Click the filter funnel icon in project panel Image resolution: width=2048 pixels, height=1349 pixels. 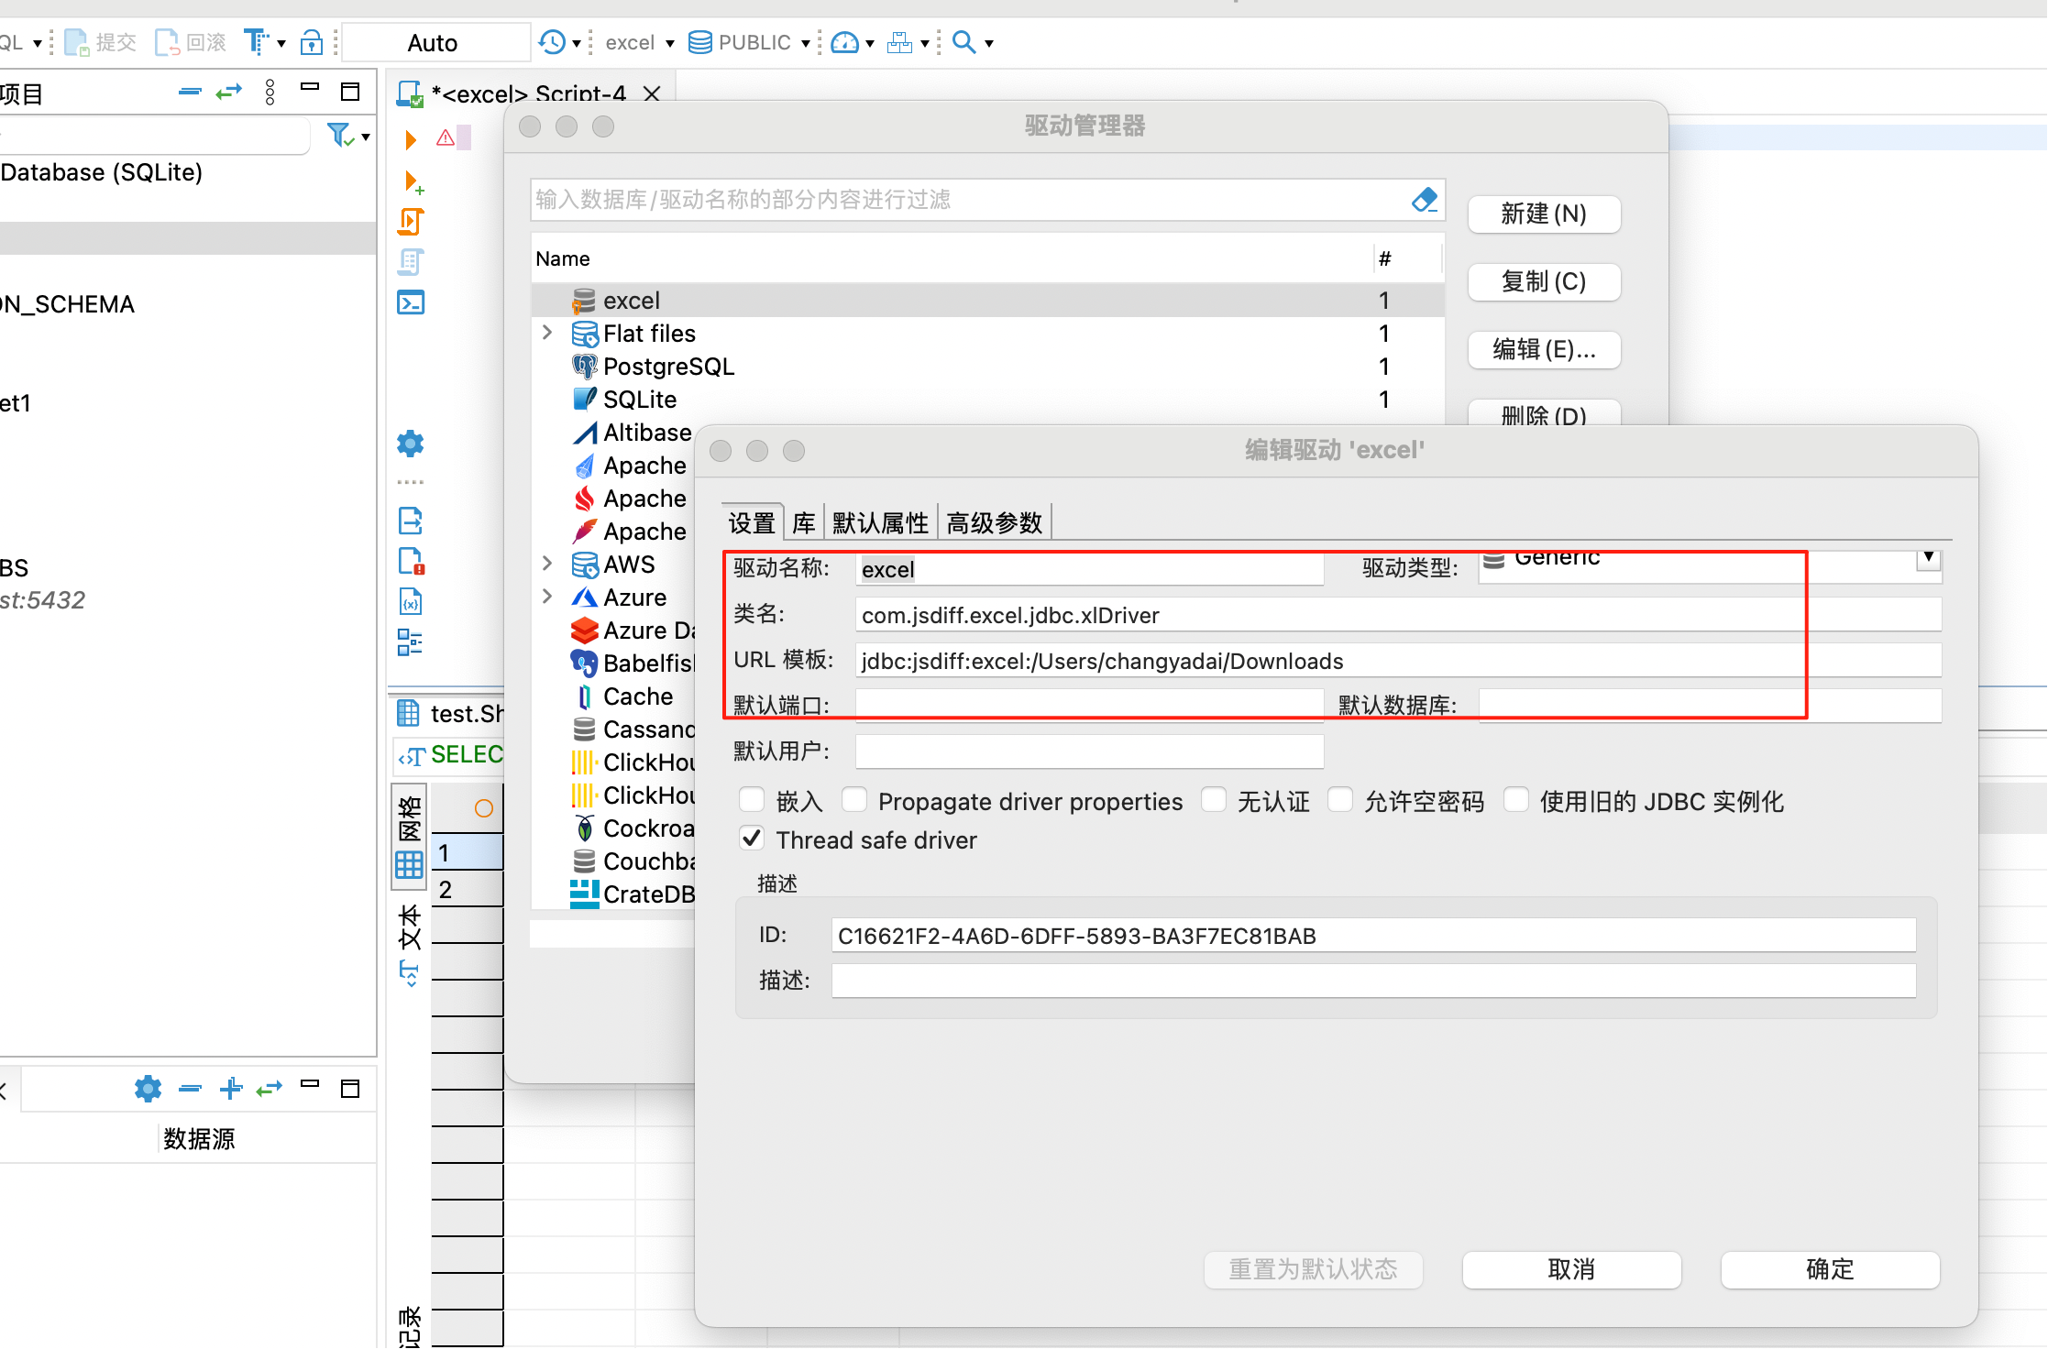pyautogui.click(x=340, y=136)
